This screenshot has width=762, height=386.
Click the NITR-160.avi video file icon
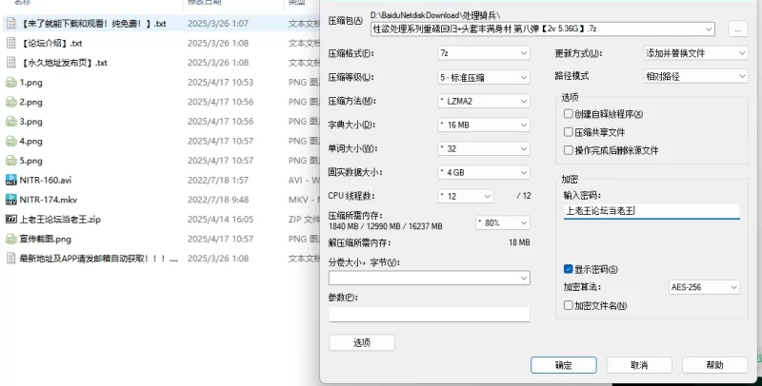(x=11, y=180)
